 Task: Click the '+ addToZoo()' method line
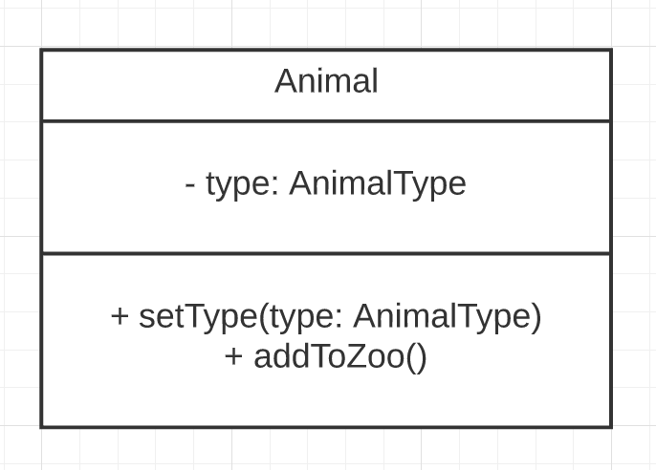326,357
